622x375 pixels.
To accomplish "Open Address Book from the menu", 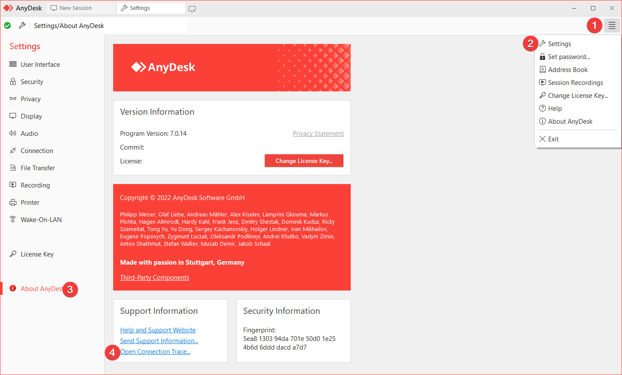I will tap(578, 69).
